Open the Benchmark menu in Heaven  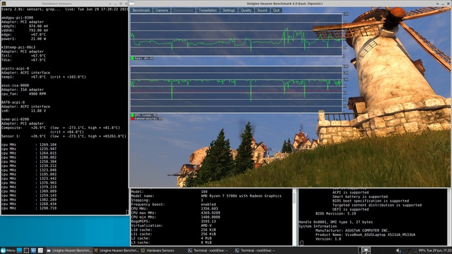pyautogui.click(x=141, y=10)
